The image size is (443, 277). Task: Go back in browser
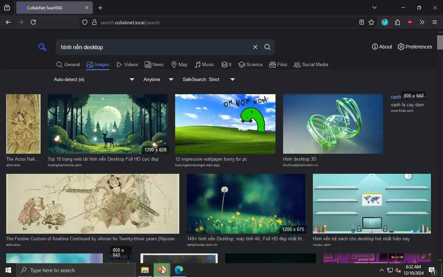pyautogui.click(x=8, y=22)
